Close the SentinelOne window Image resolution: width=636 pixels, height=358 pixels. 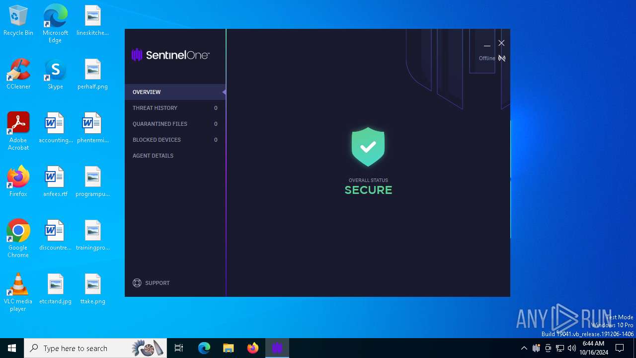(501, 43)
